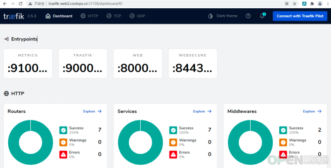Open the notifications bell icon
331x168 pixels.
(x=262, y=16)
